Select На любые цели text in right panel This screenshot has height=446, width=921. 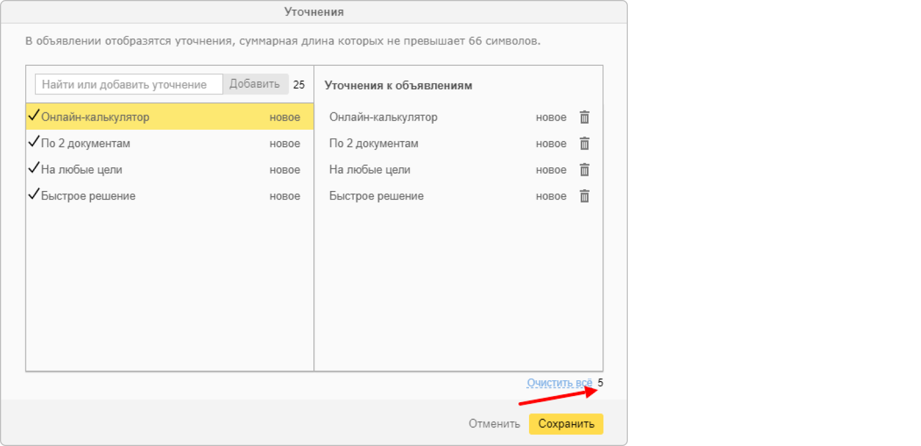click(370, 170)
